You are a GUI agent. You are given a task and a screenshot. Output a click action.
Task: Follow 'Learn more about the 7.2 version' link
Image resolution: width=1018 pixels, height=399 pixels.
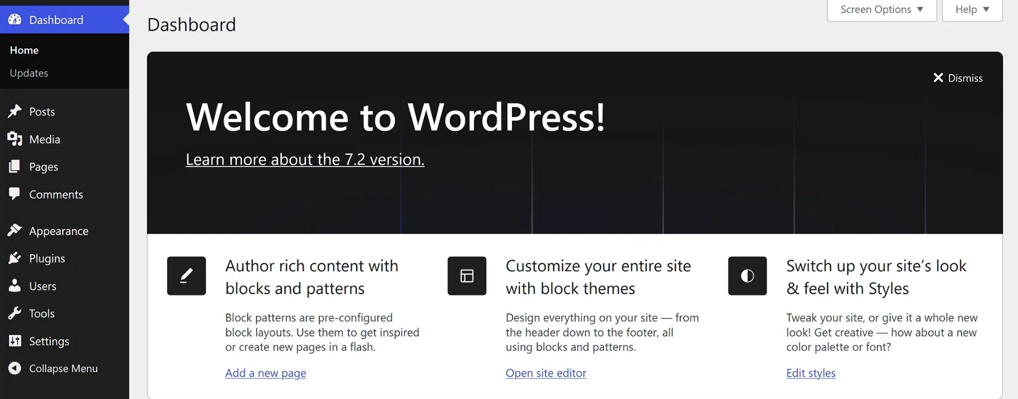click(x=305, y=159)
